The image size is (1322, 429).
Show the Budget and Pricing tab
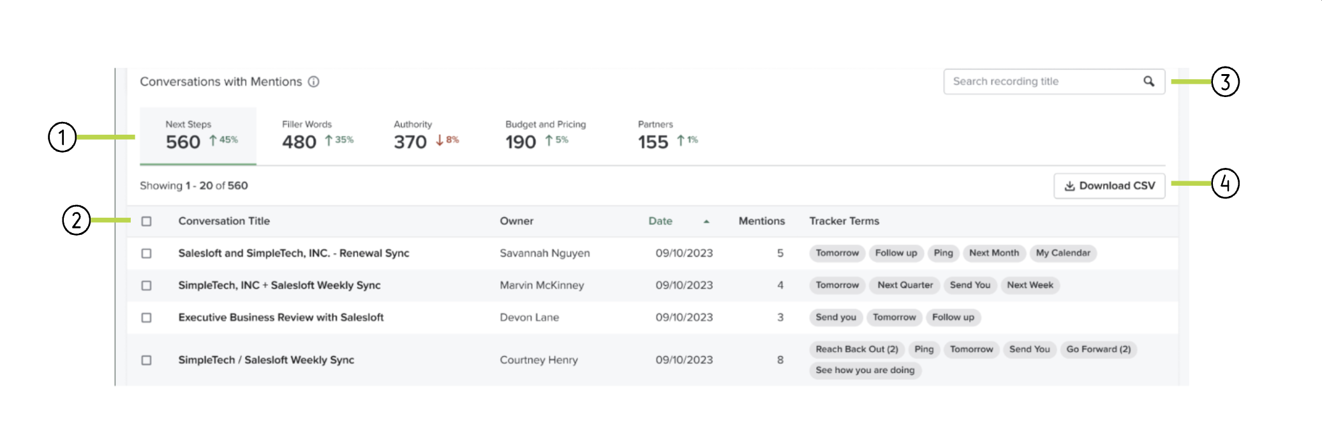546,136
